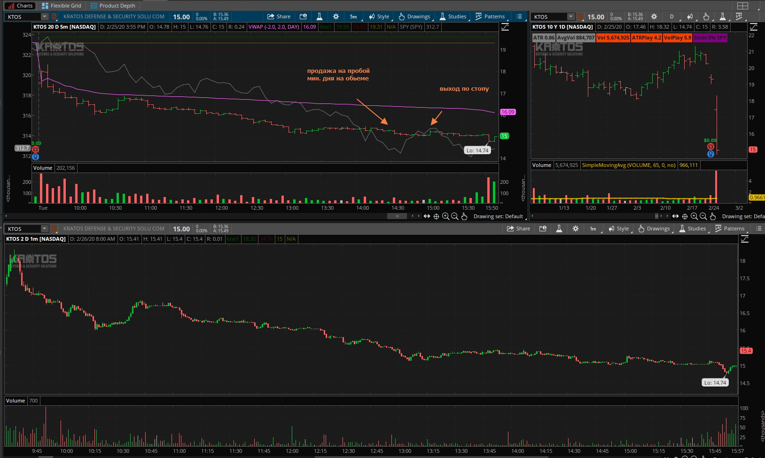Click the blue lightbulb marker on 5m chart
This screenshot has height=458, width=765.
pyautogui.click(x=35, y=157)
